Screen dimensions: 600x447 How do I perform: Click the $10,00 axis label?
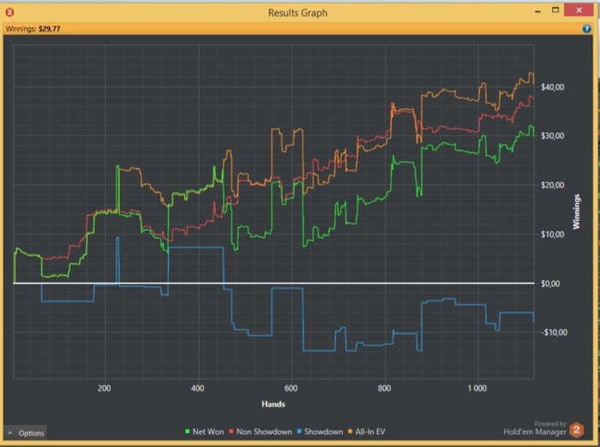coord(552,235)
